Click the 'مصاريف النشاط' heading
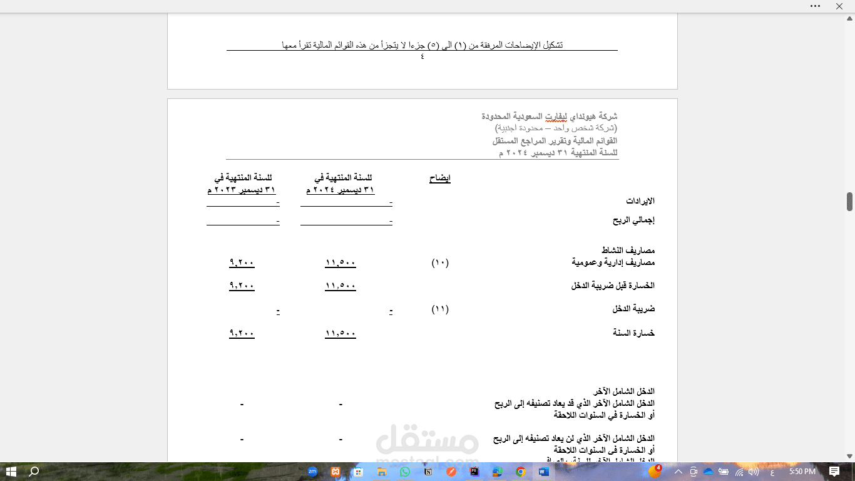Screen dimensions: 855x481 (628, 251)
